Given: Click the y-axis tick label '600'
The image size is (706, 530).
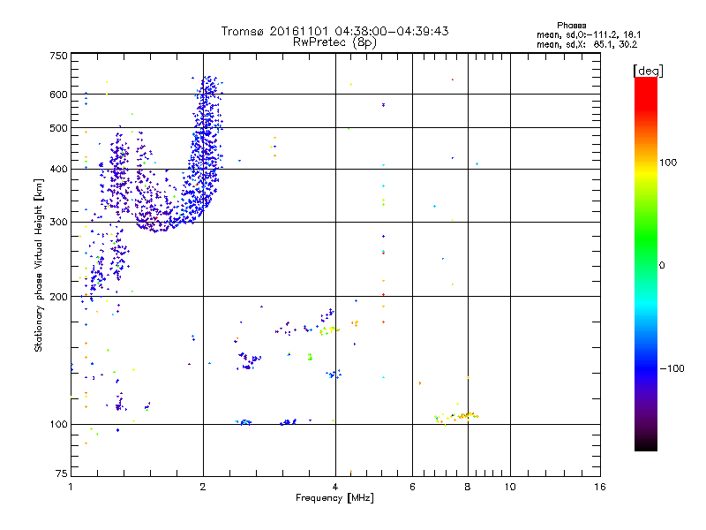Looking at the screenshot, I should (x=58, y=95).
